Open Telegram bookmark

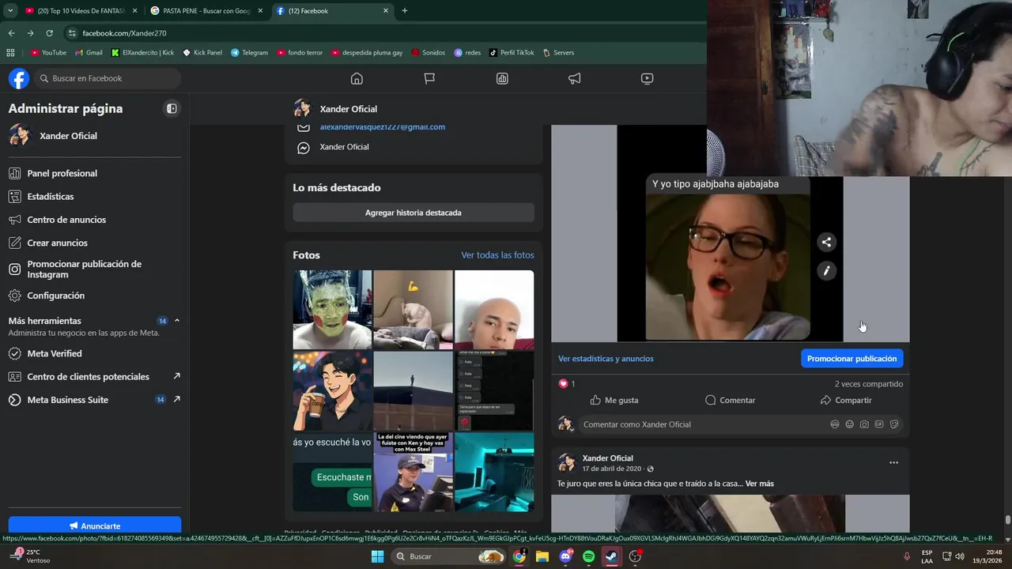(x=249, y=53)
